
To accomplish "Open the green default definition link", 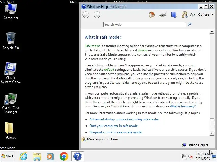I will click(x=109, y=70).
